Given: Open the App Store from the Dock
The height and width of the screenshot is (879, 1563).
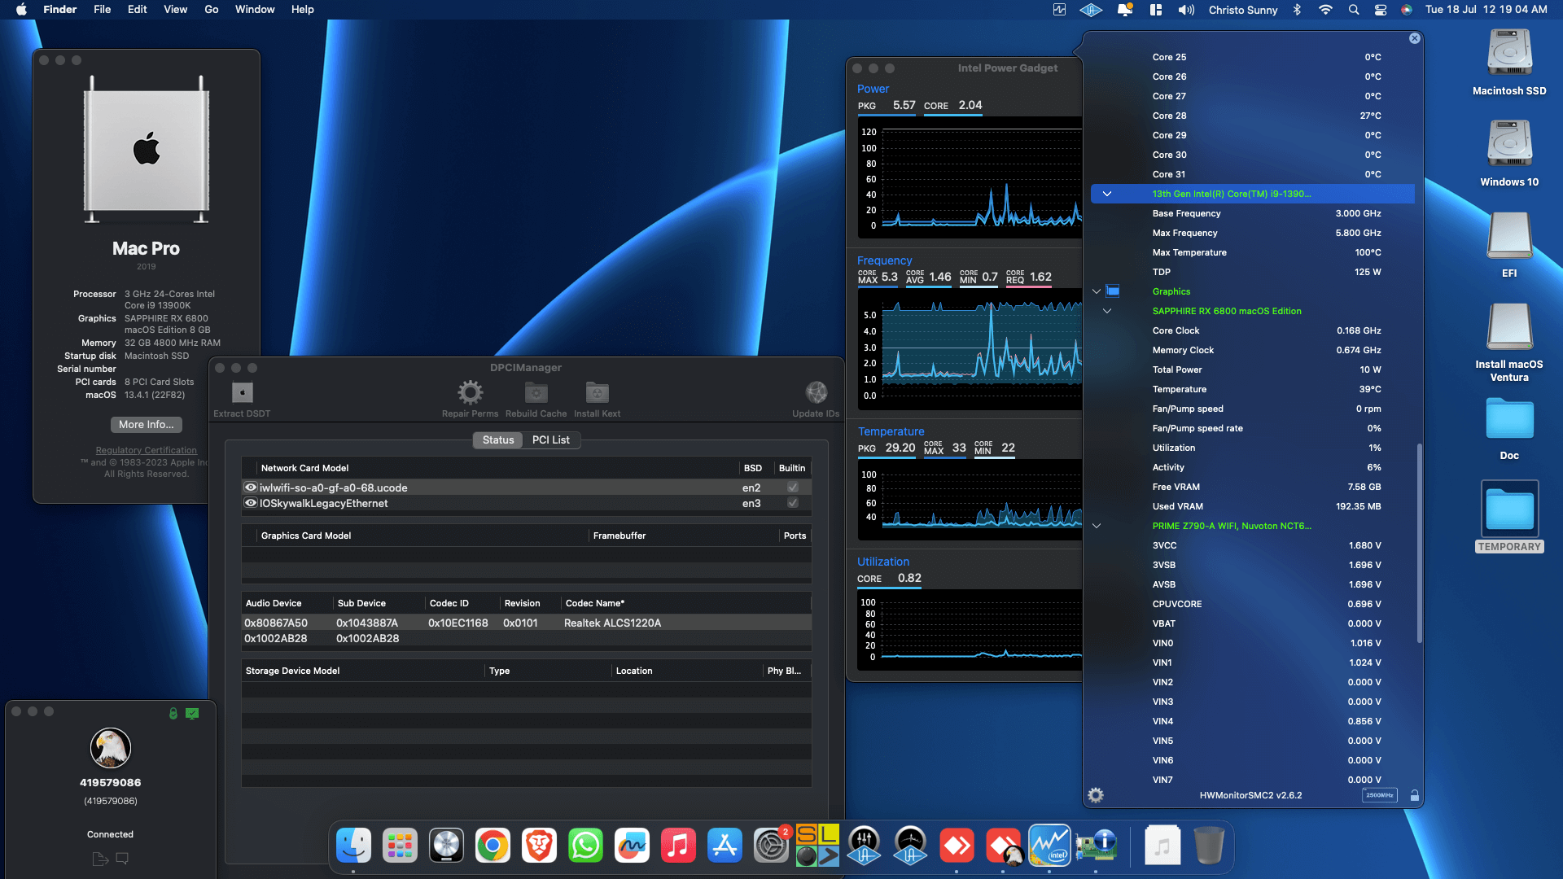Looking at the screenshot, I should click(725, 846).
